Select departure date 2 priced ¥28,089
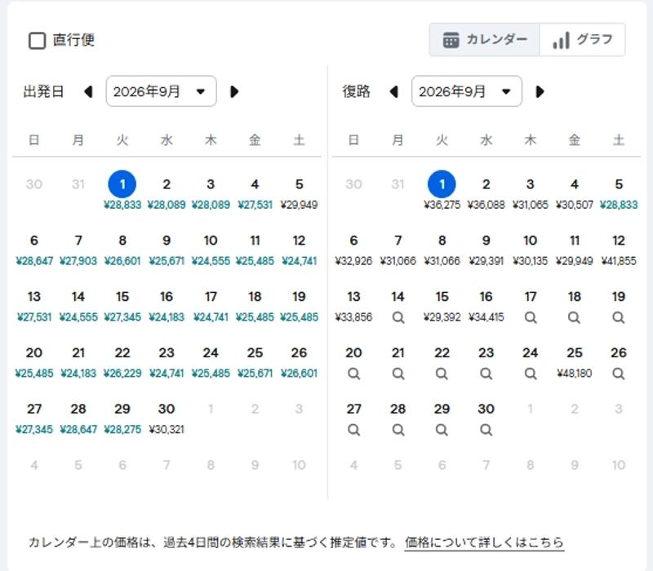Image resolution: width=653 pixels, height=571 pixels. (x=167, y=193)
